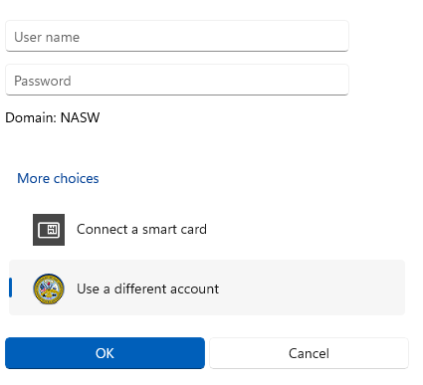This screenshot has height=385, width=423.
Task: Open the More choices link
Action: 58,178
